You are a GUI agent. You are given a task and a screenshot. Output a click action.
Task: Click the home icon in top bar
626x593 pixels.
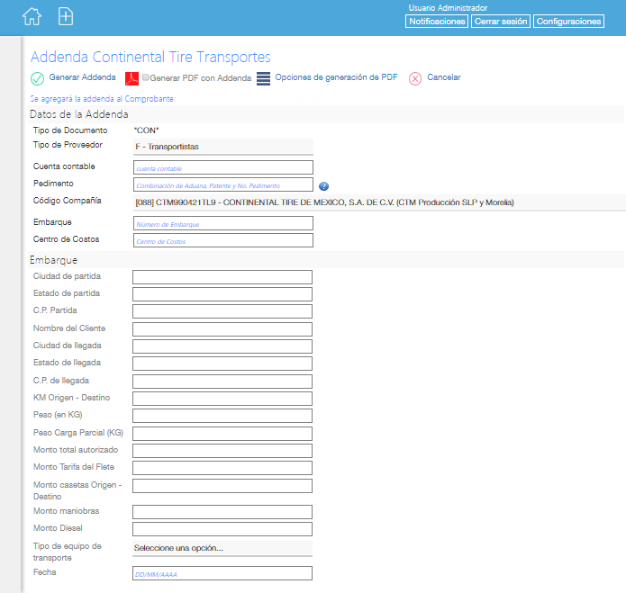point(32,16)
